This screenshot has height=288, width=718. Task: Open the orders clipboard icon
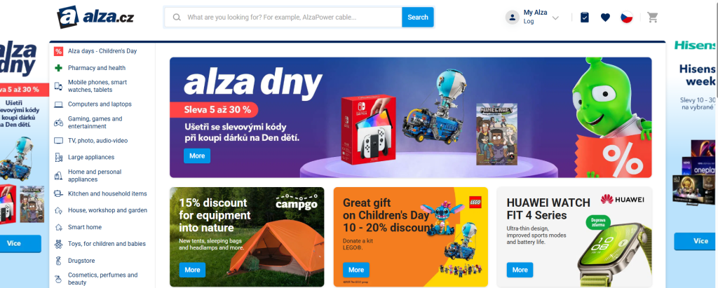(x=585, y=18)
